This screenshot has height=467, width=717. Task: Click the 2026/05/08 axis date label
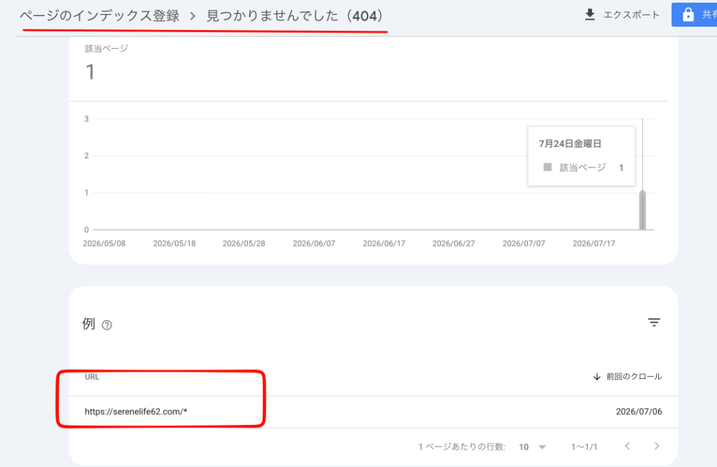point(104,244)
